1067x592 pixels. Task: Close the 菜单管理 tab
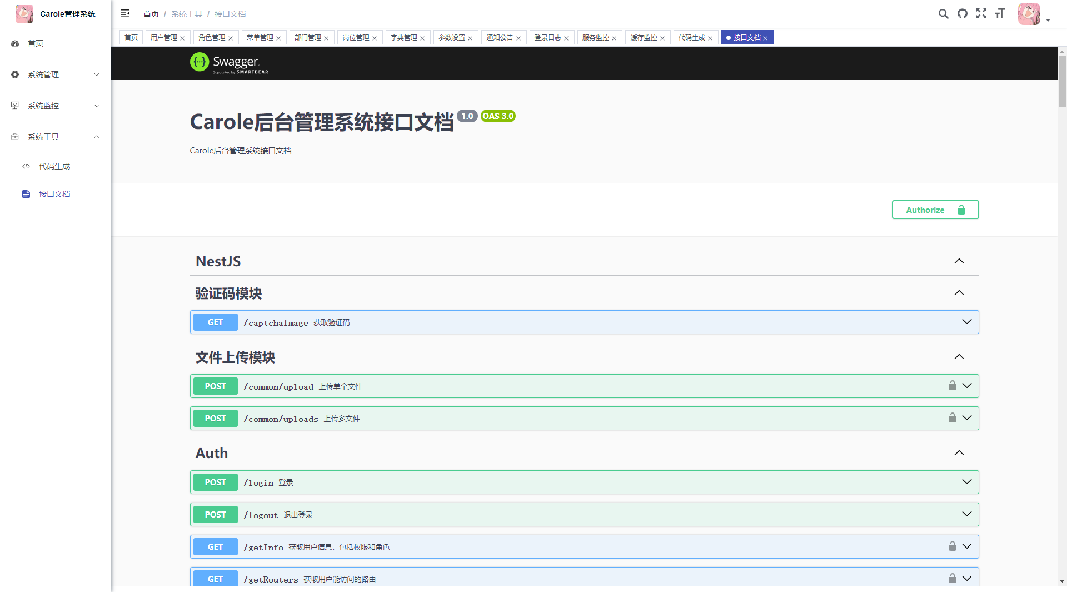pos(278,38)
